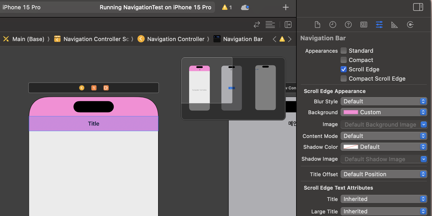Enable the Compact appearance checkbox
The height and width of the screenshot is (216, 432).
[344, 60]
